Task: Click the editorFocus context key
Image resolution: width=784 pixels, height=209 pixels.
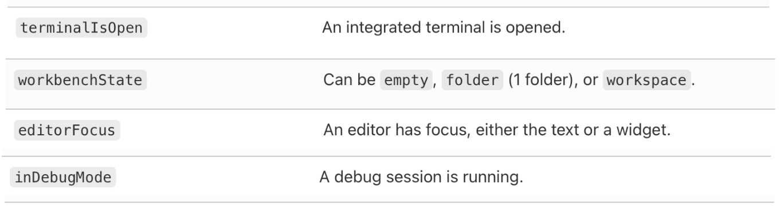Action: point(68,131)
